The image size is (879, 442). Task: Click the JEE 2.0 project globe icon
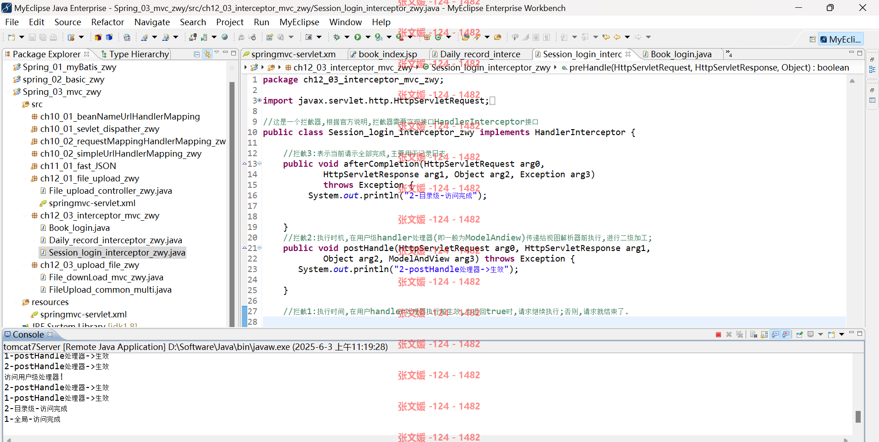click(127, 37)
